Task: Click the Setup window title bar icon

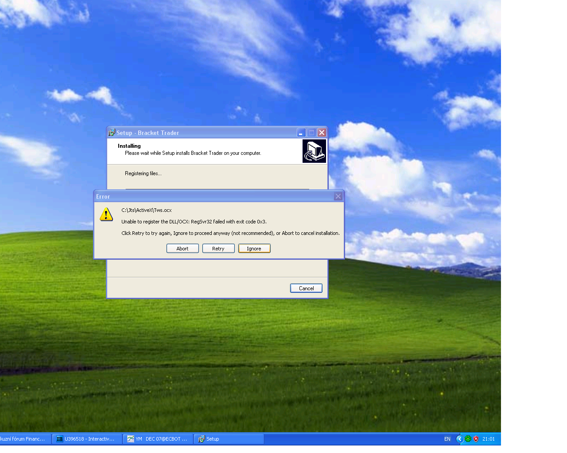Action: click(x=112, y=132)
